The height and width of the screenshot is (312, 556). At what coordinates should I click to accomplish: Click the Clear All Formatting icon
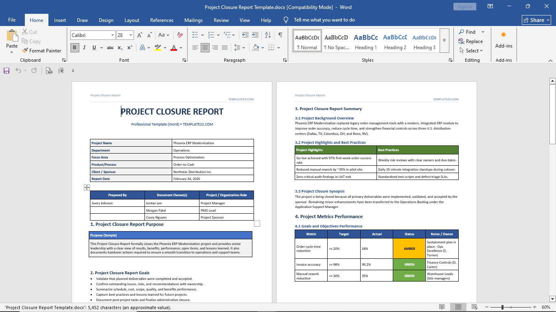tap(180, 35)
